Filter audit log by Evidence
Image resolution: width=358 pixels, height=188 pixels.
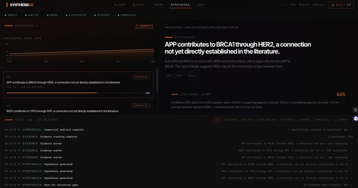click(305, 120)
